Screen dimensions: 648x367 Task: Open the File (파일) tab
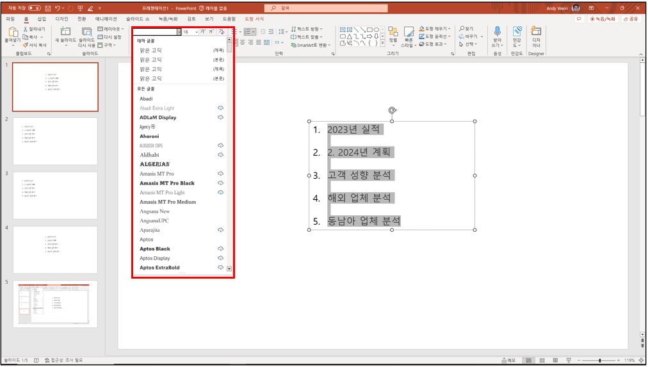pyautogui.click(x=10, y=19)
